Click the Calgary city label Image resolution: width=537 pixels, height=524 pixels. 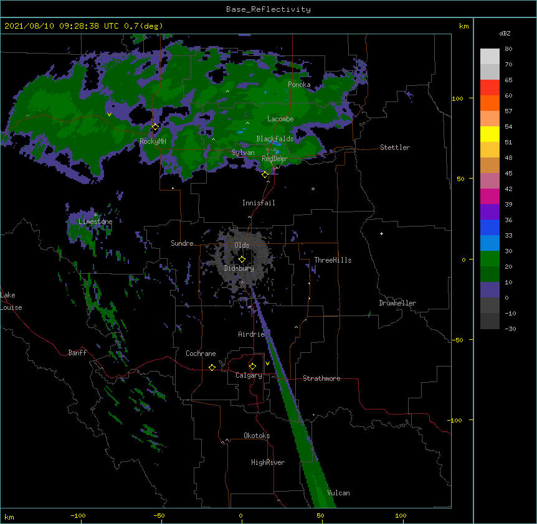click(x=249, y=375)
